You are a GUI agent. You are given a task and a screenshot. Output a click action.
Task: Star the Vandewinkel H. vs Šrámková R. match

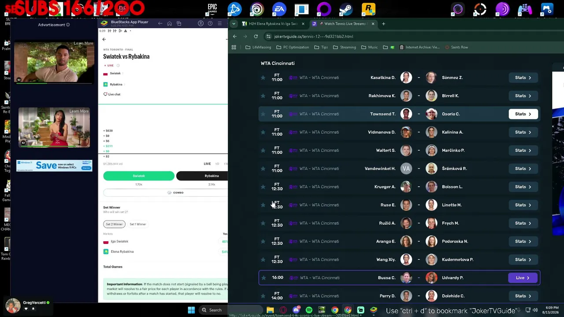pyautogui.click(x=263, y=169)
